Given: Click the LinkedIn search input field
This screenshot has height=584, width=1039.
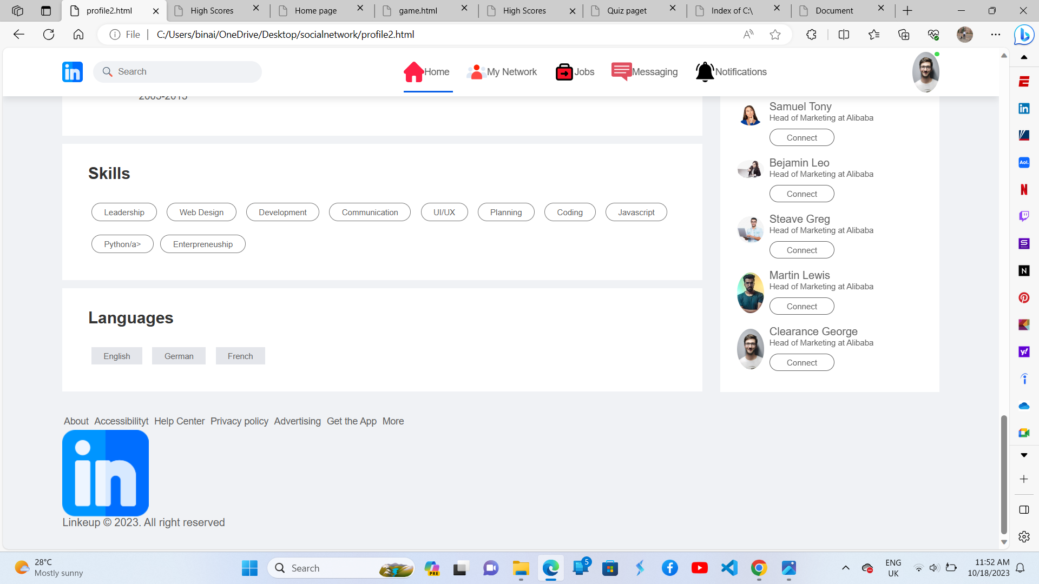Looking at the screenshot, I should [177, 72].
